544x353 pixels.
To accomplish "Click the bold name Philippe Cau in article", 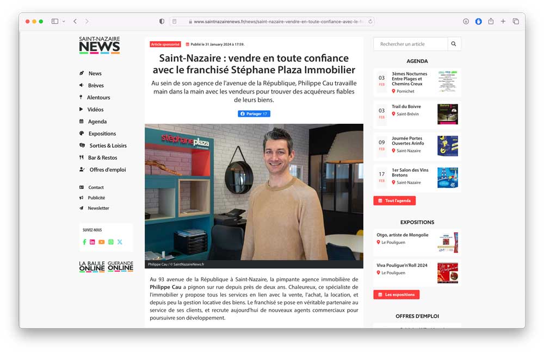I will coord(165,287).
